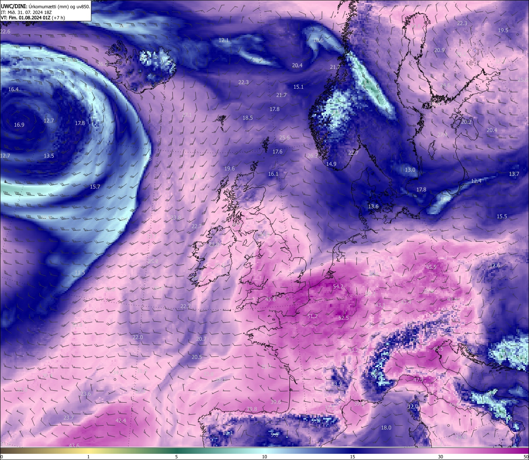Click the 13.6 value over Denmark
Viewport: 529px width, 460px height.
(373, 206)
